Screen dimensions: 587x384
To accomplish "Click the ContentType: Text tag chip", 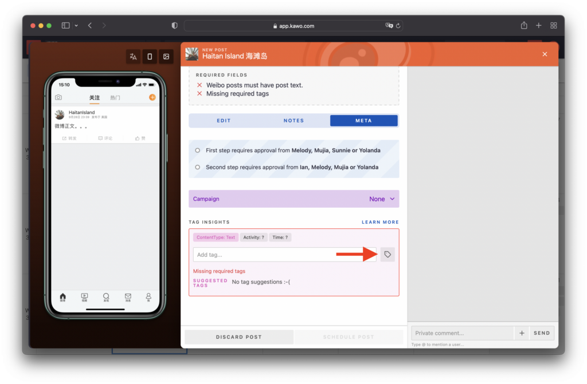I will [216, 237].
